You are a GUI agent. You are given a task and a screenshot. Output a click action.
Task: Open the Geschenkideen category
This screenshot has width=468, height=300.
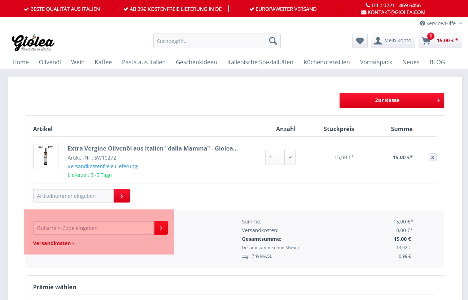pos(196,62)
